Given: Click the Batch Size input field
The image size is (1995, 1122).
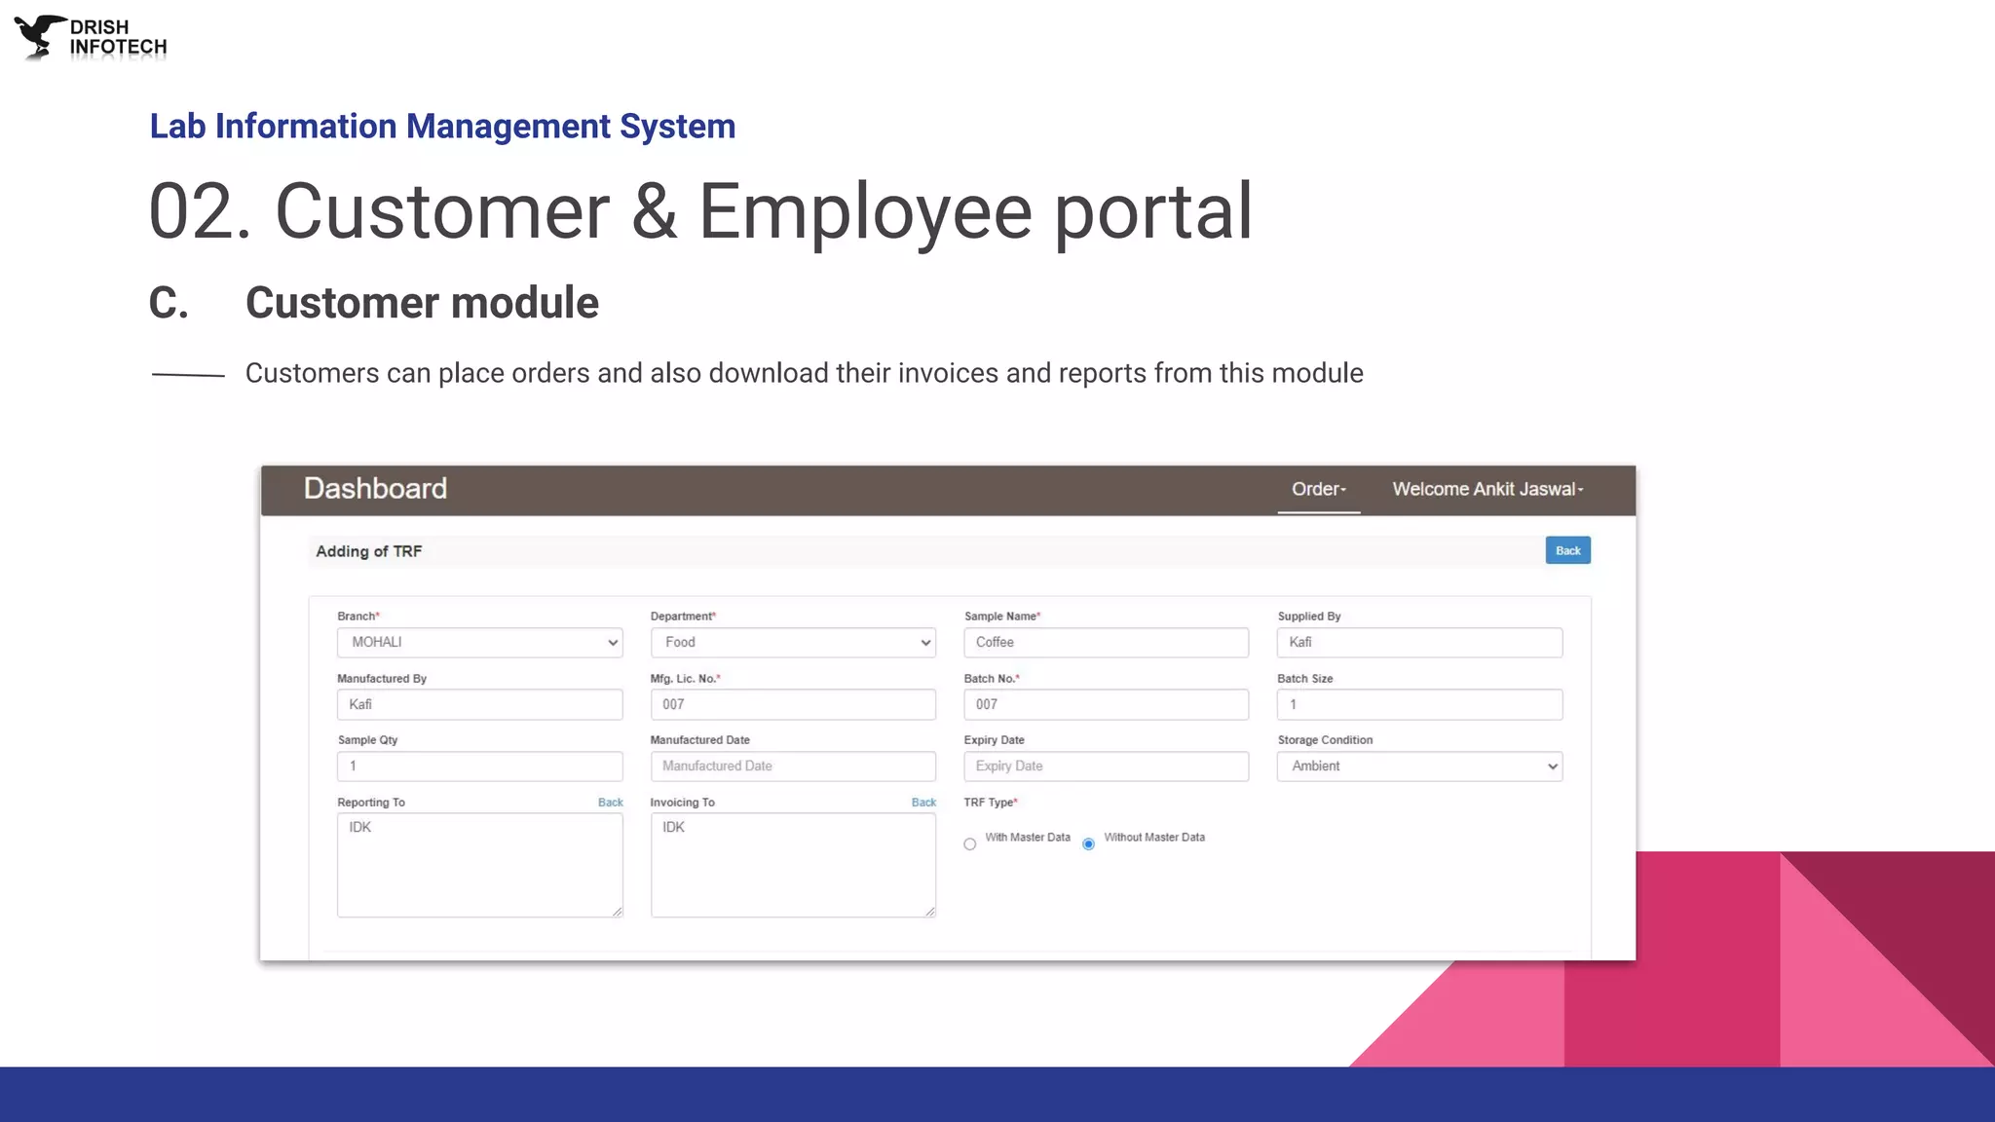Looking at the screenshot, I should click(x=1419, y=704).
